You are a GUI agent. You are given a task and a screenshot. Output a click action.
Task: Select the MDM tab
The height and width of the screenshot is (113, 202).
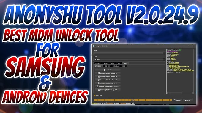[x=125, y=63]
